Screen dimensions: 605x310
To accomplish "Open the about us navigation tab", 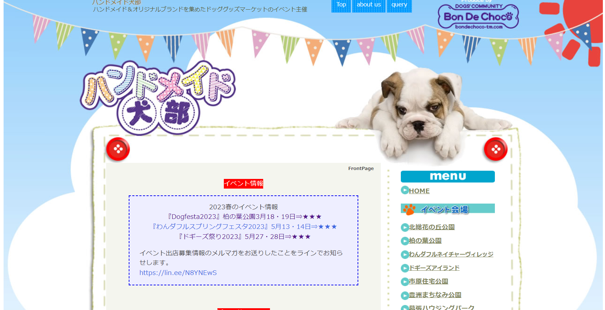I will 369,6.
